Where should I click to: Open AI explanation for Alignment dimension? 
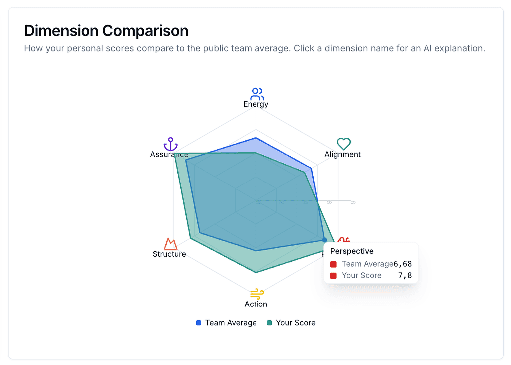click(342, 154)
